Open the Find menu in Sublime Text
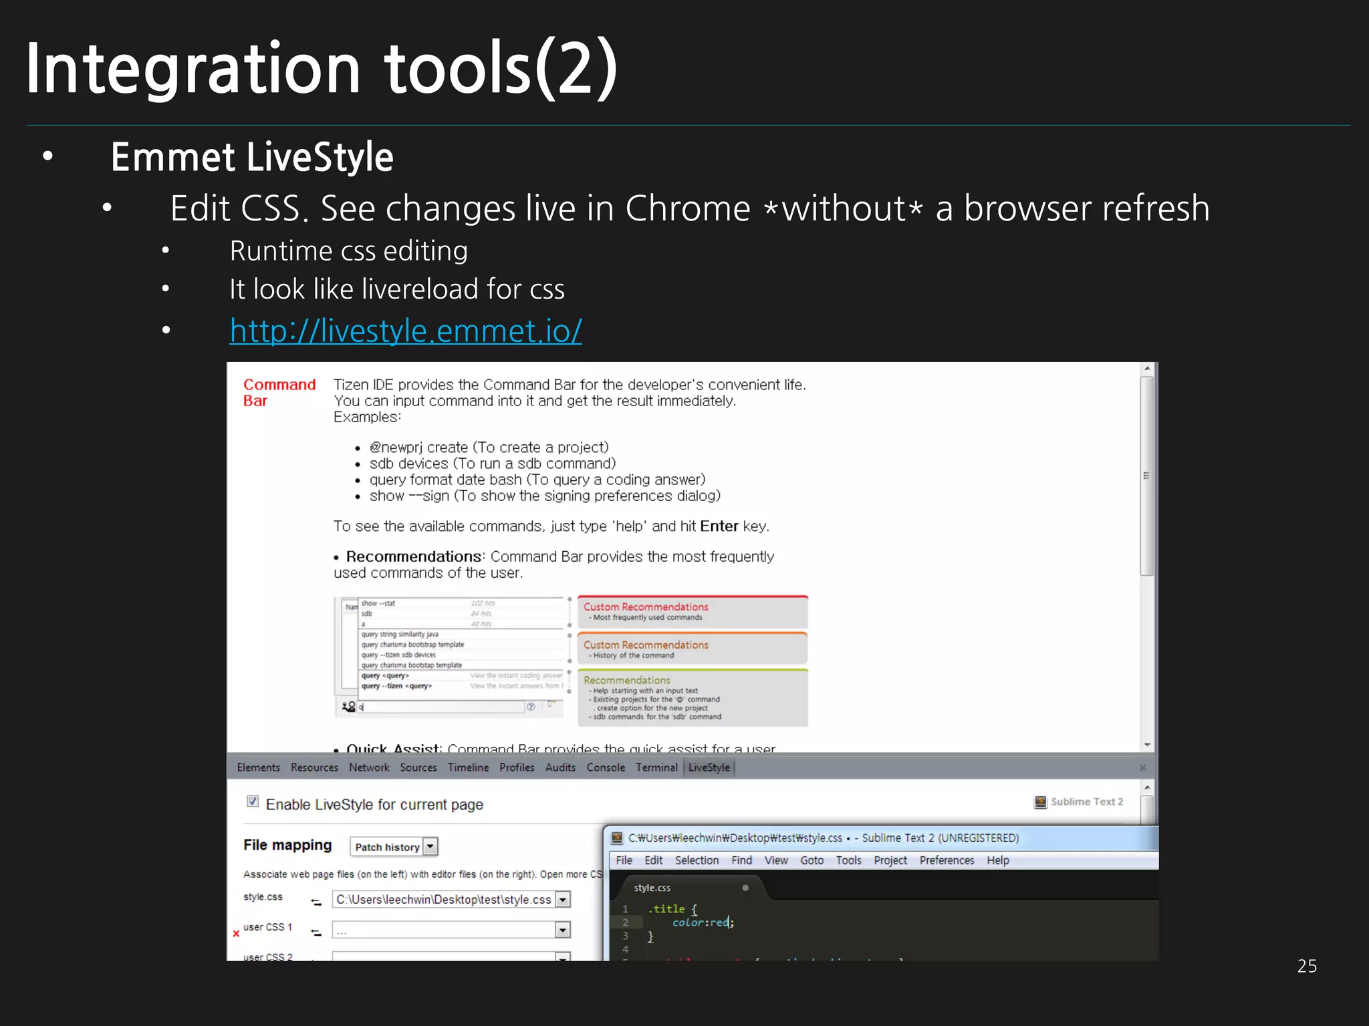Image resolution: width=1369 pixels, height=1026 pixels. (x=741, y=860)
